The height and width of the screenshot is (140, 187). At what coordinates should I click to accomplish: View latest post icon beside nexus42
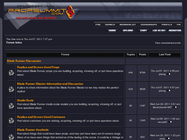[170, 122]
